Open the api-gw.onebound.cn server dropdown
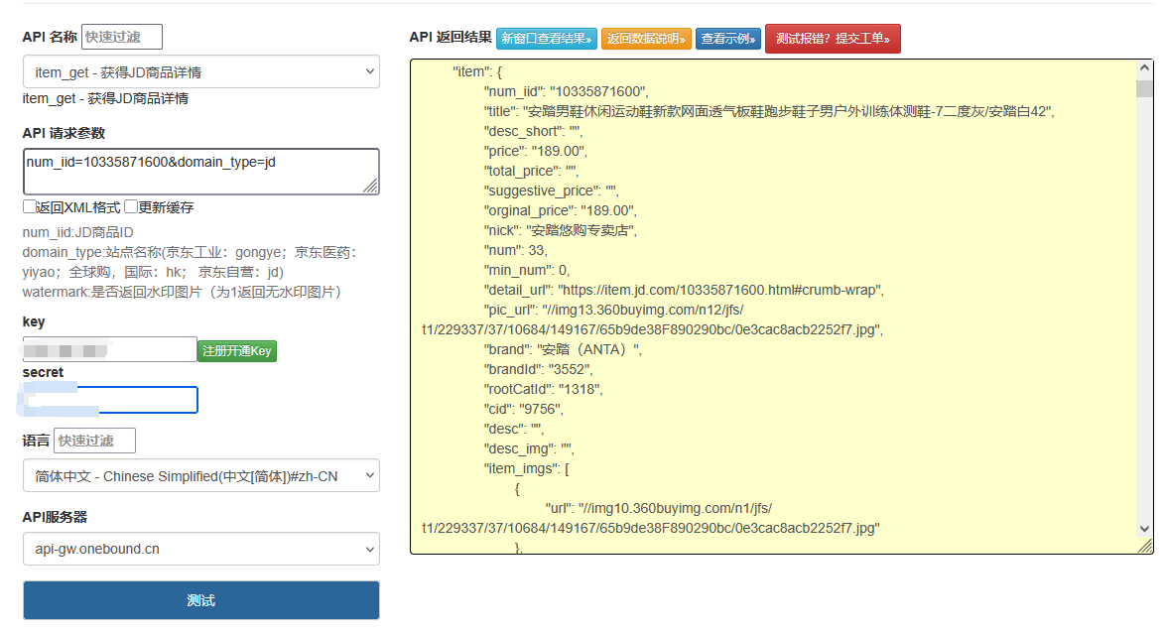 (201, 549)
